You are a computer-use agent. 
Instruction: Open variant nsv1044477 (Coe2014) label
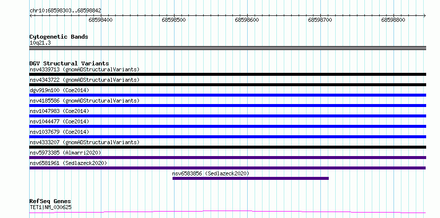tap(59, 121)
